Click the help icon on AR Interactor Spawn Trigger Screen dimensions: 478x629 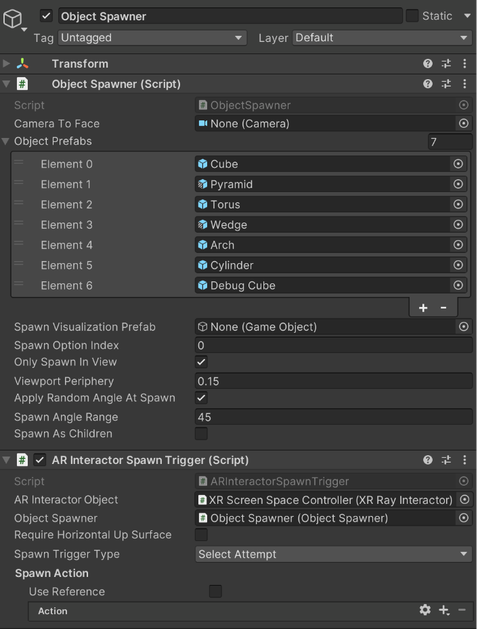point(427,460)
